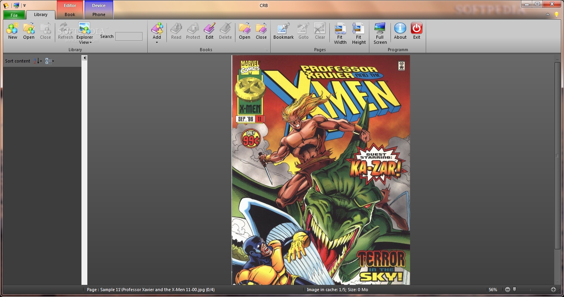Click the Editor contextual tab header
This screenshot has width=564, height=297.
coord(70,5)
